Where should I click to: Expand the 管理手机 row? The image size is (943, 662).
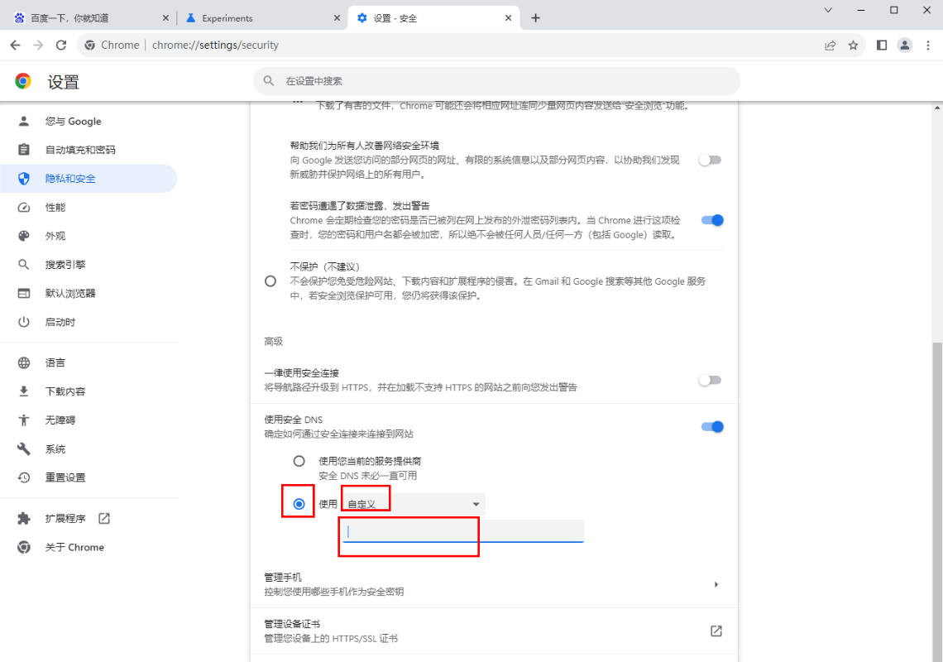(494, 584)
